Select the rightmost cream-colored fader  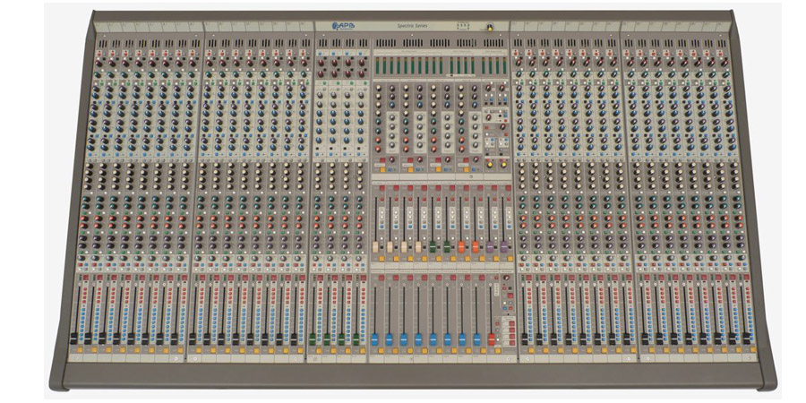(418, 247)
